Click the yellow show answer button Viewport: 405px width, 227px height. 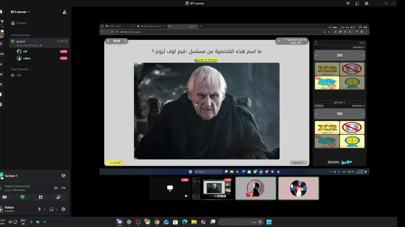point(115,163)
